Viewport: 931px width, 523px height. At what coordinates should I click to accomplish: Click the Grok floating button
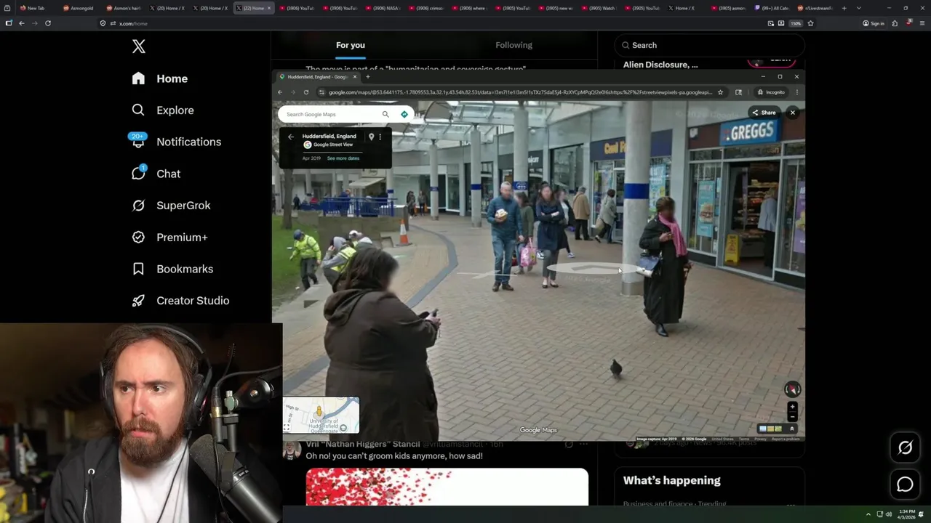(x=905, y=448)
